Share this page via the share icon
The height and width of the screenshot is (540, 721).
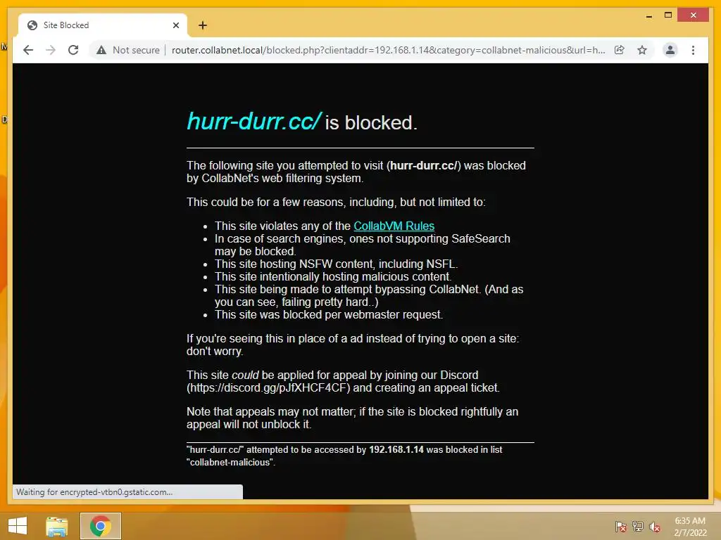(x=620, y=50)
